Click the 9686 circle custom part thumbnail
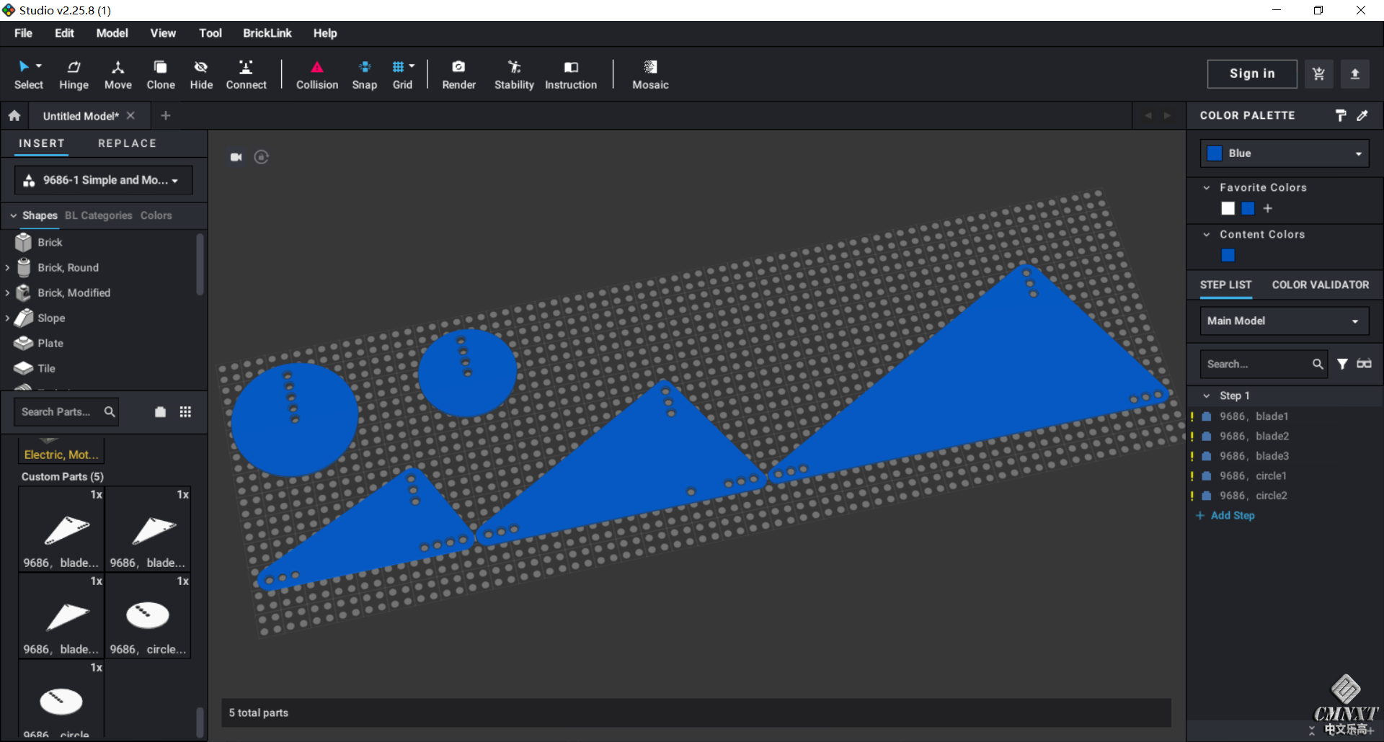This screenshot has height=742, width=1384. pos(148,616)
